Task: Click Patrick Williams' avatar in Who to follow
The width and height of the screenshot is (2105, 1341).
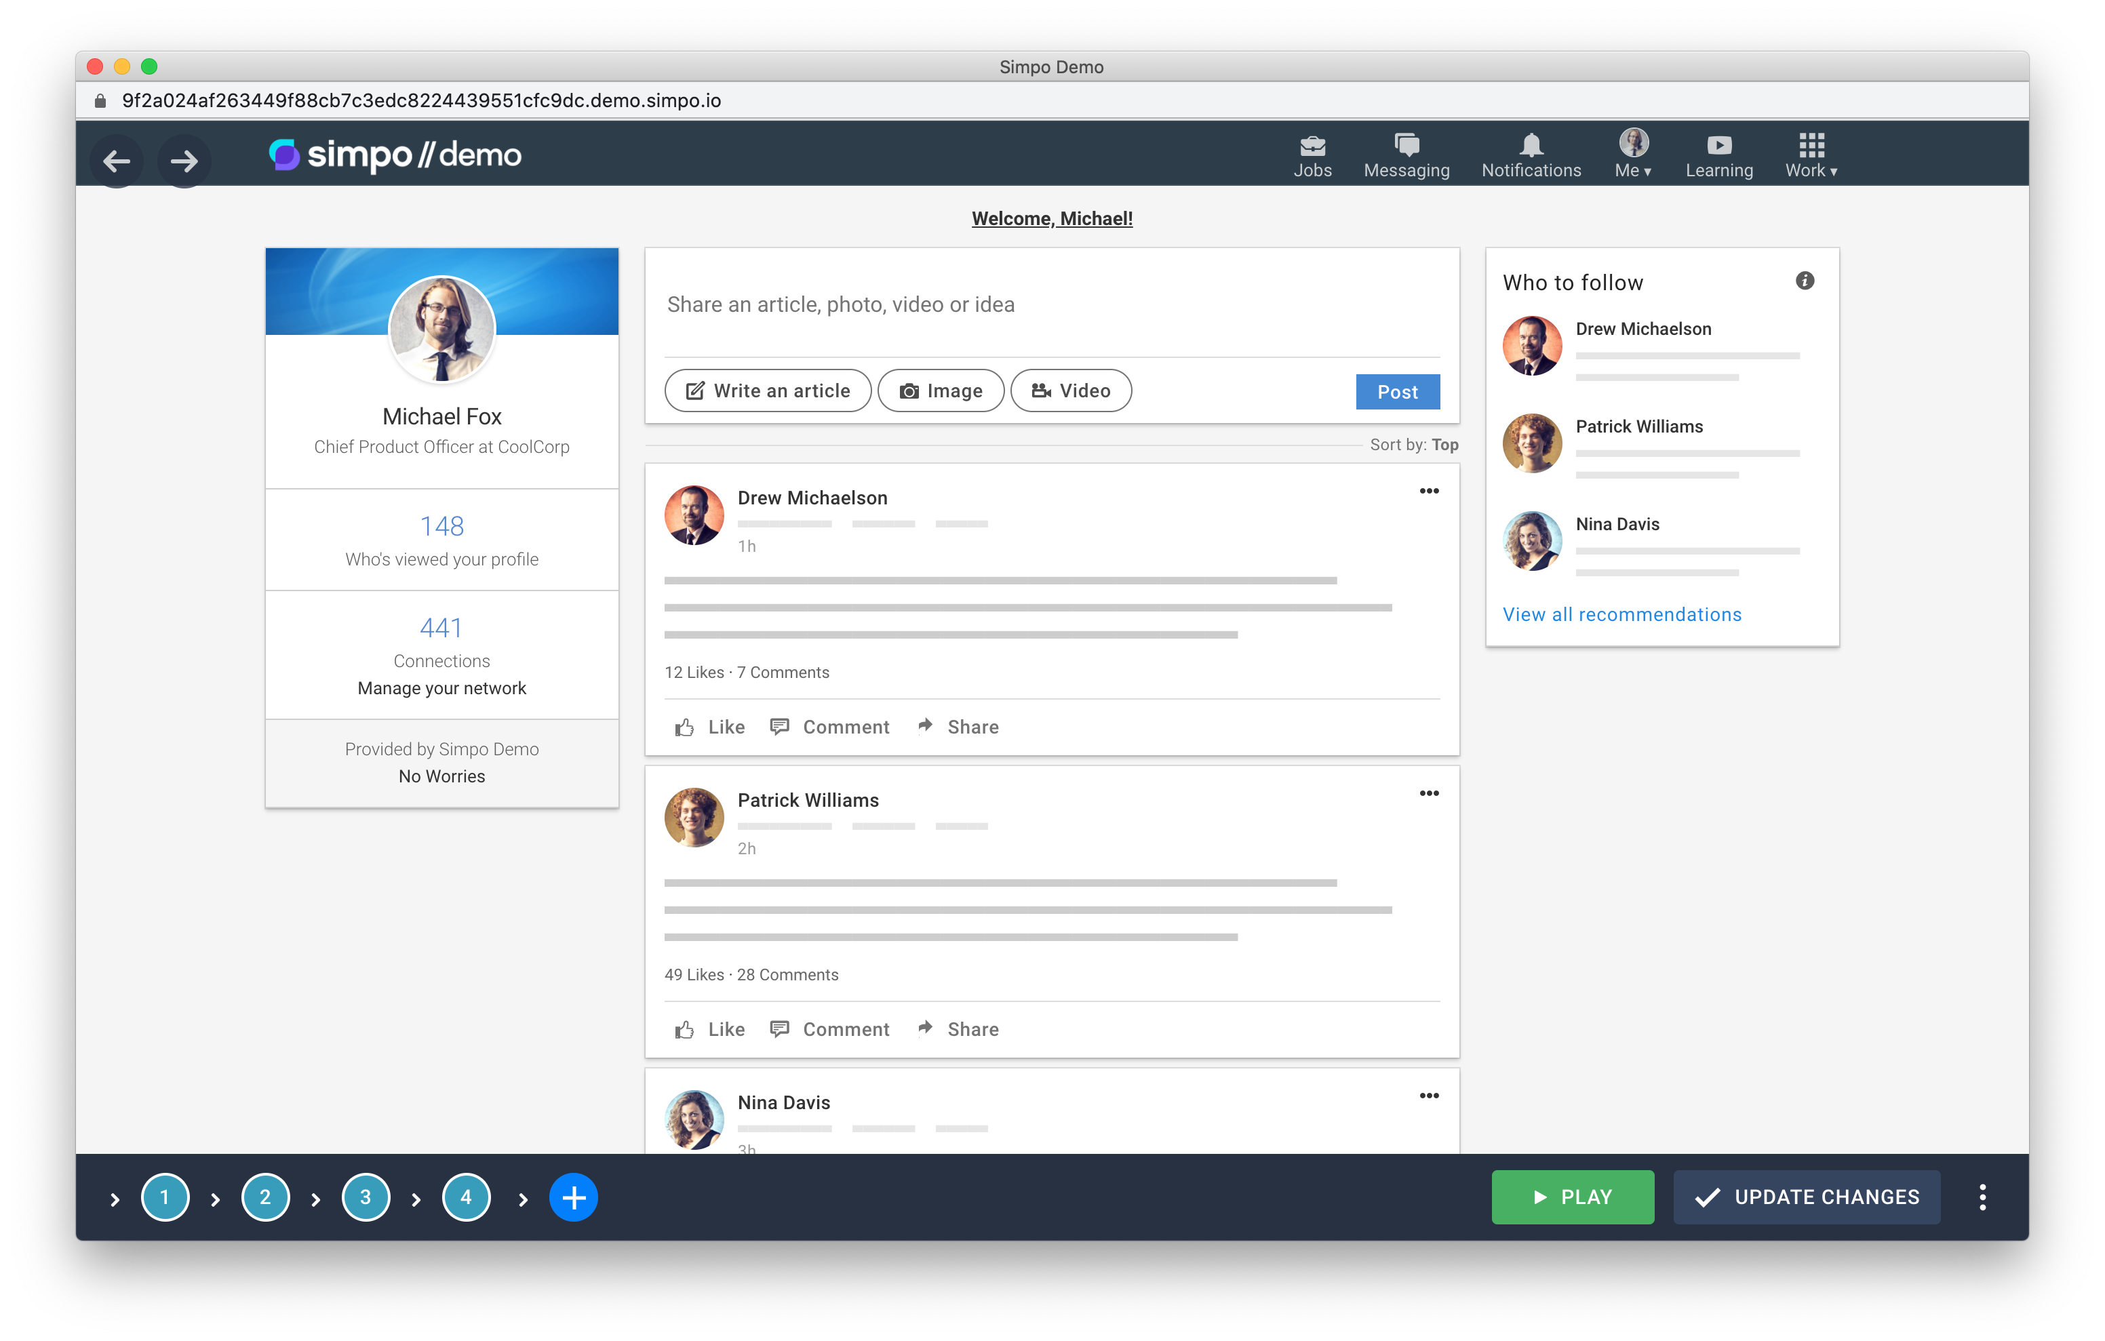Action: coord(1531,443)
